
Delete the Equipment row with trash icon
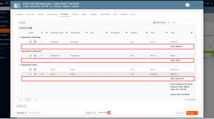tap(35, 56)
